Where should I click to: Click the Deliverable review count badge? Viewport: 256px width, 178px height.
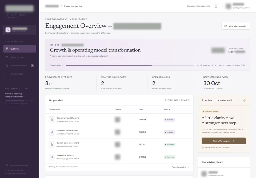pyautogui.click(x=32, y=66)
